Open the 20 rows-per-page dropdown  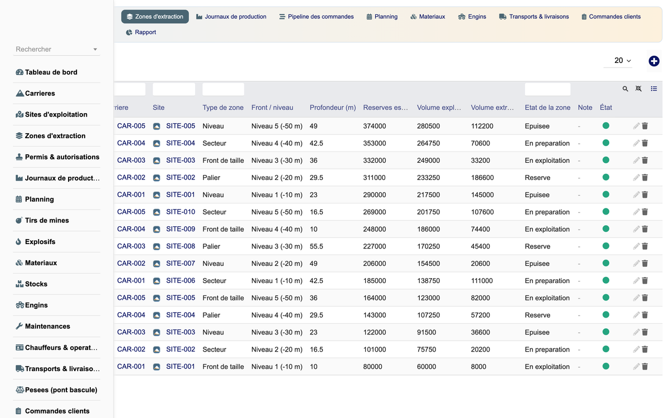point(618,61)
